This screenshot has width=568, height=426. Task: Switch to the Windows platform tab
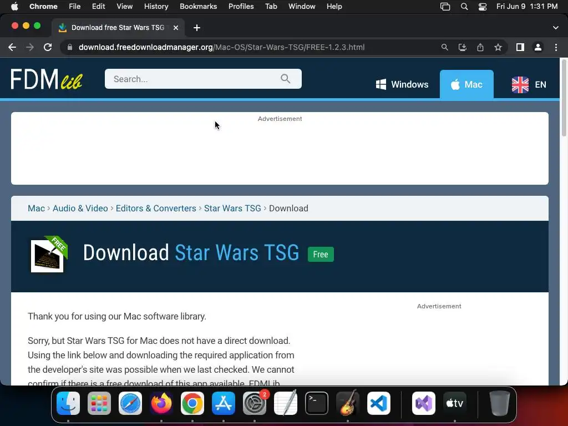click(x=402, y=84)
